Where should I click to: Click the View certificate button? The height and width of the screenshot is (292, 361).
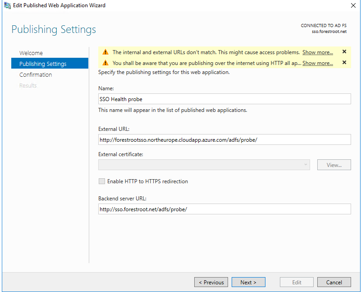point(334,165)
